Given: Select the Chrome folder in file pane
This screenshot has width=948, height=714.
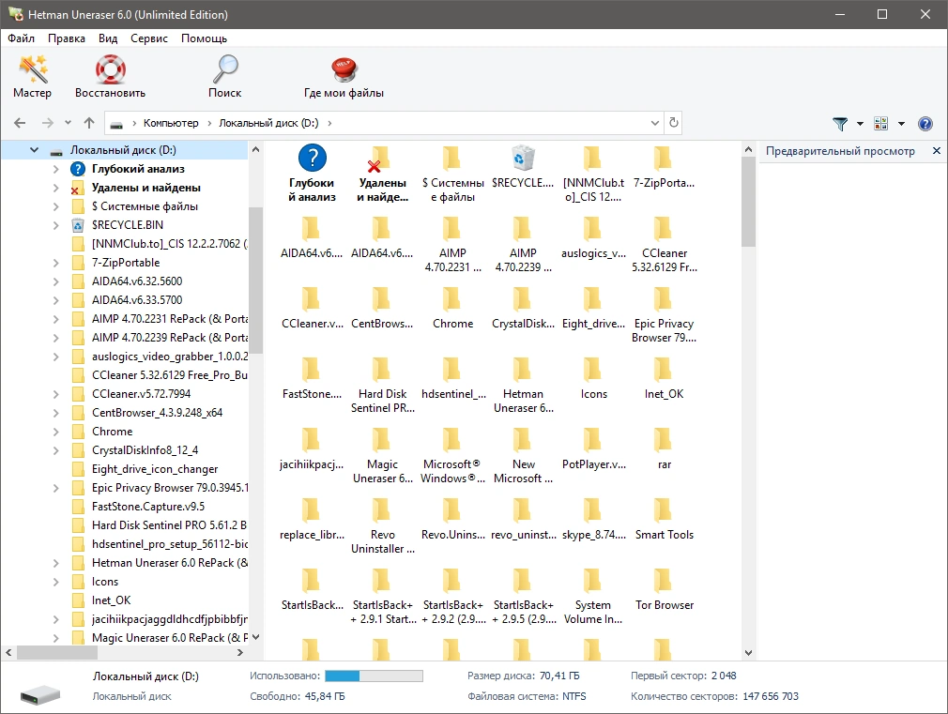Looking at the screenshot, I should tap(452, 309).
